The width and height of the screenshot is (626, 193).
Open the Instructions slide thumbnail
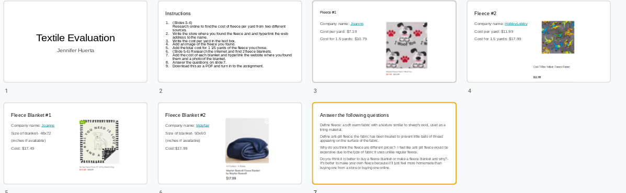(x=230, y=41)
